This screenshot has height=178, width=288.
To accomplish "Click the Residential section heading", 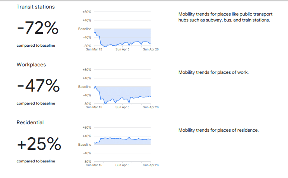I will pyautogui.click(x=30, y=122).
